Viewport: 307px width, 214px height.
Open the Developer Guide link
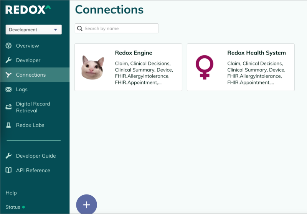click(36, 156)
